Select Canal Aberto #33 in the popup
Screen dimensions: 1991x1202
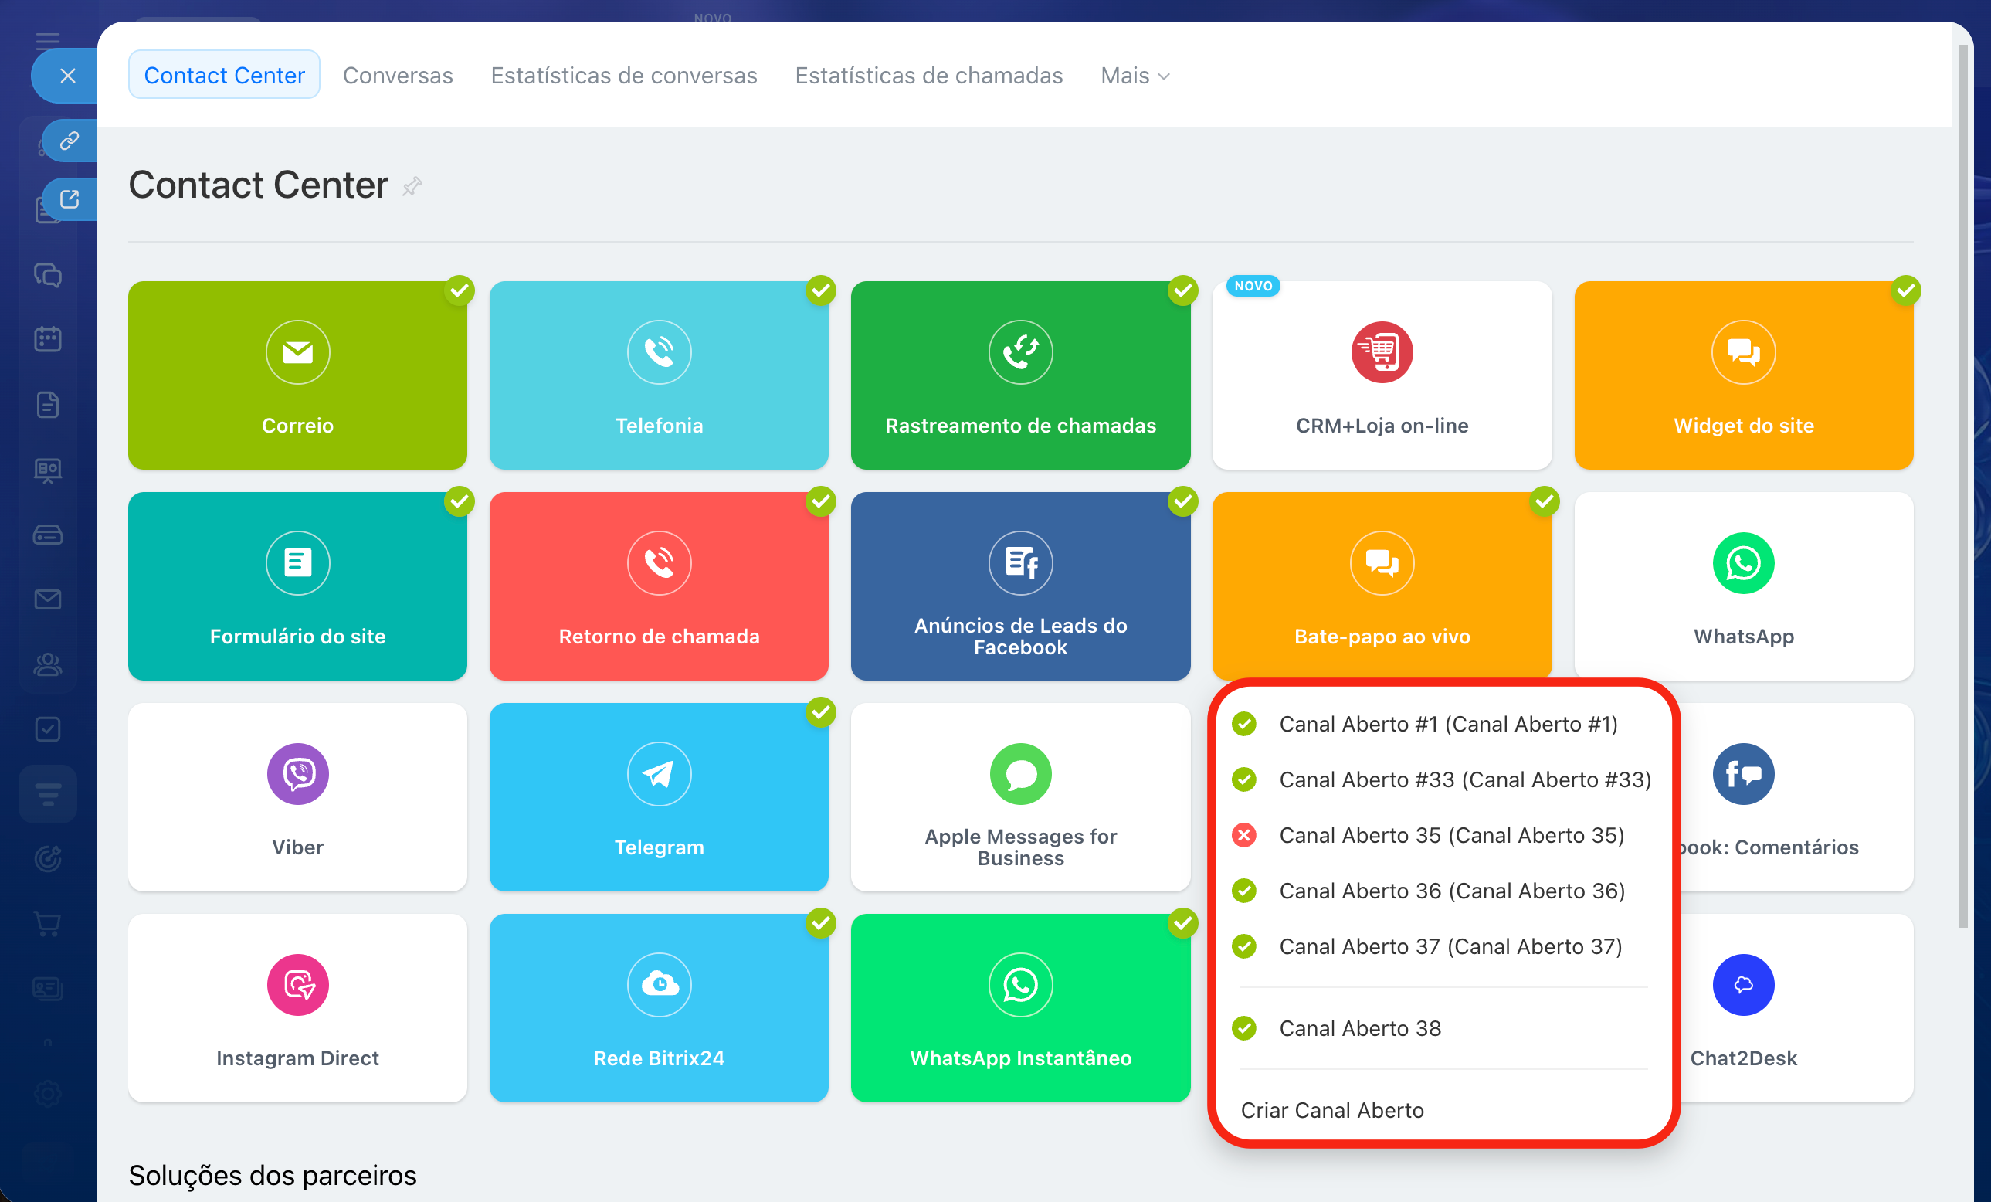(1443, 780)
